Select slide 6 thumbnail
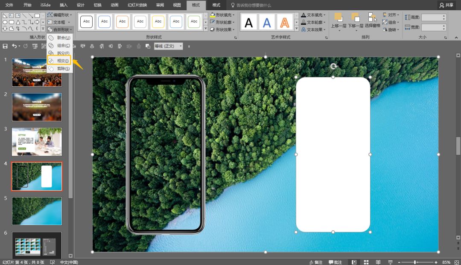The image size is (461, 265). pyautogui.click(x=37, y=245)
